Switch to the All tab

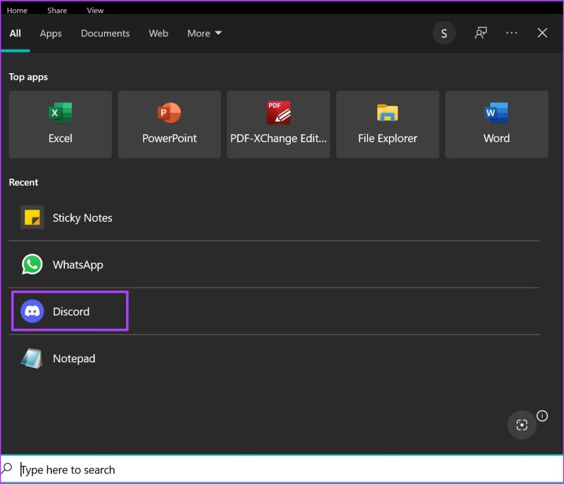tap(15, 34)
